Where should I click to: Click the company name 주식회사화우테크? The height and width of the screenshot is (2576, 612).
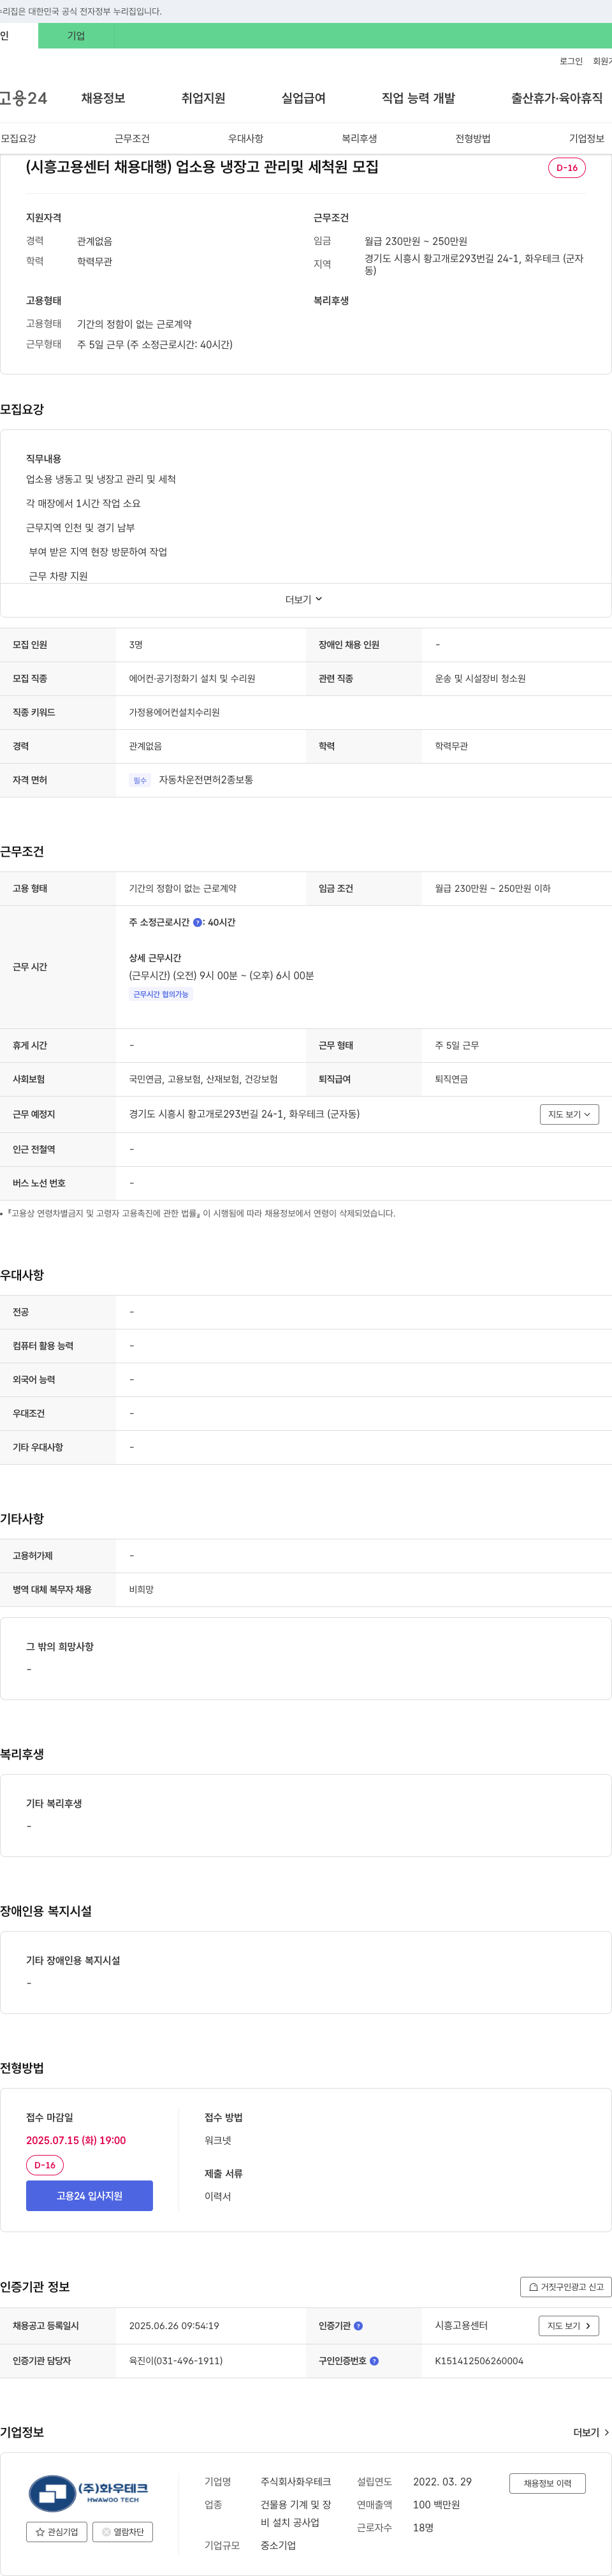(x=296, y=2482)
